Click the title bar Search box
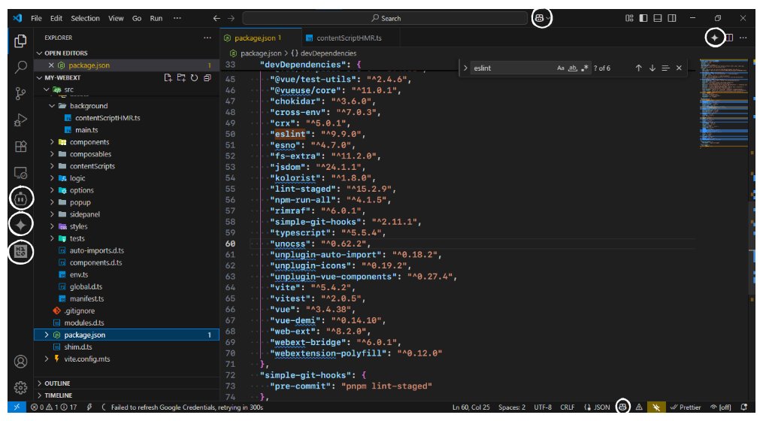The image size is (763, 421). 385,18
